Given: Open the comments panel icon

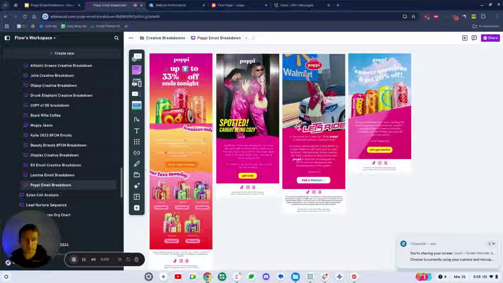Looking at the screenshot, I should point(474,38).
